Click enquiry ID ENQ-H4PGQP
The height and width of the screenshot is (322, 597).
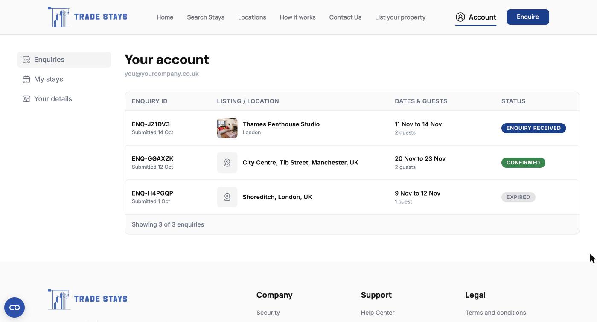coord(152,193)
